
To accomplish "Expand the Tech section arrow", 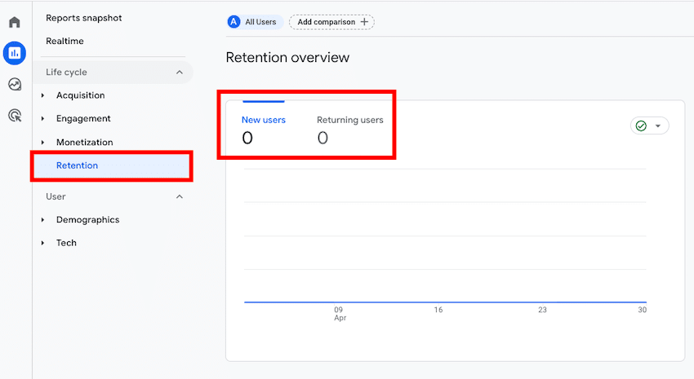I will [43, 243].
